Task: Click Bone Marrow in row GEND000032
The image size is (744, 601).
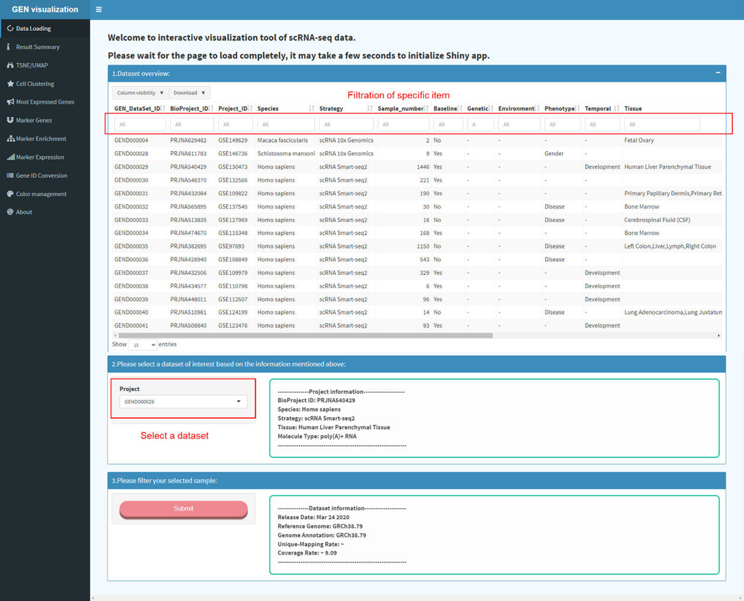Action: click(642, 207)
